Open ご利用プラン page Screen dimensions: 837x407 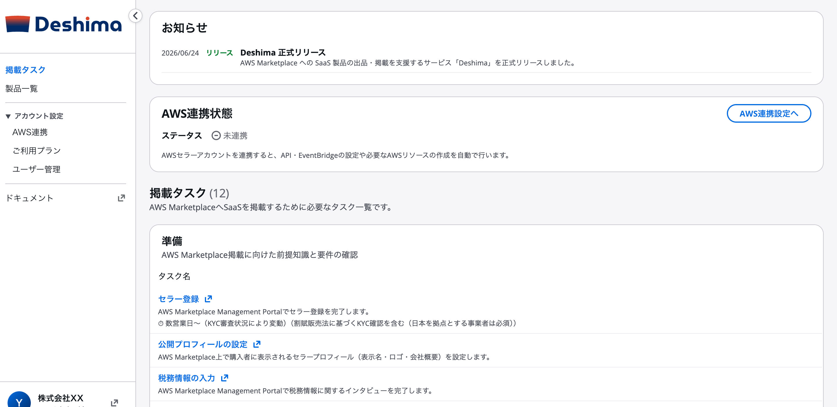coord(37,151)
